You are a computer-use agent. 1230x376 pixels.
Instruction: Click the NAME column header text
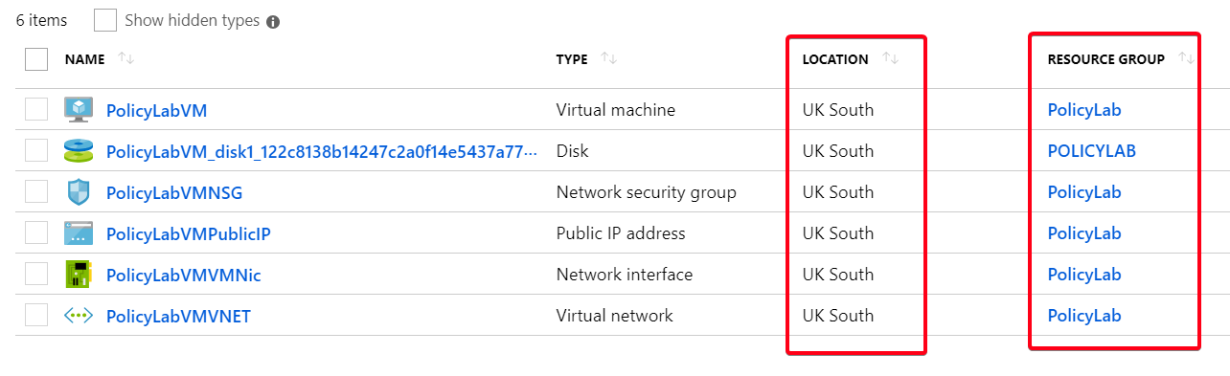pos(84,59)
